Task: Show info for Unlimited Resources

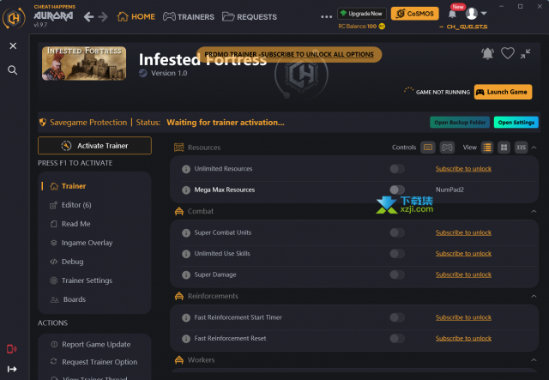Action: 186,169
